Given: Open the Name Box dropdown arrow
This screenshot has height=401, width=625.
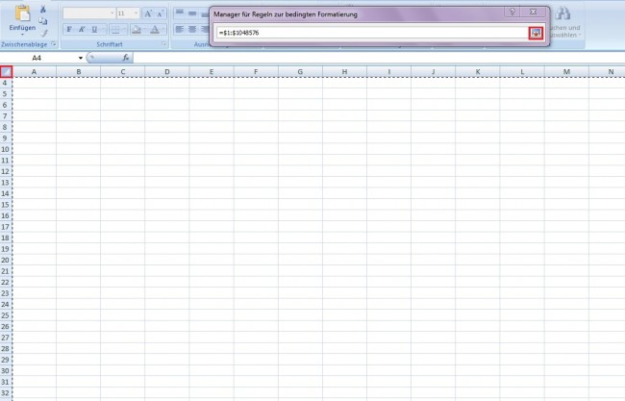Looking at the screenshot, I should pos(81,58).
